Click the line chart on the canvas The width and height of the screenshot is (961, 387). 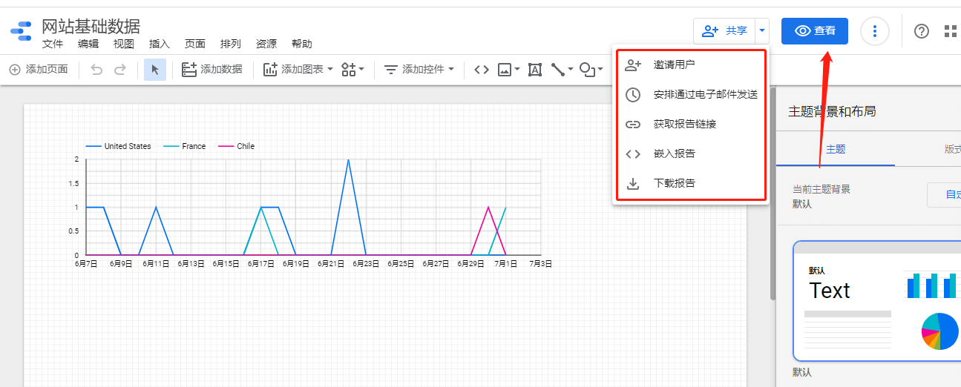point(312,204)
